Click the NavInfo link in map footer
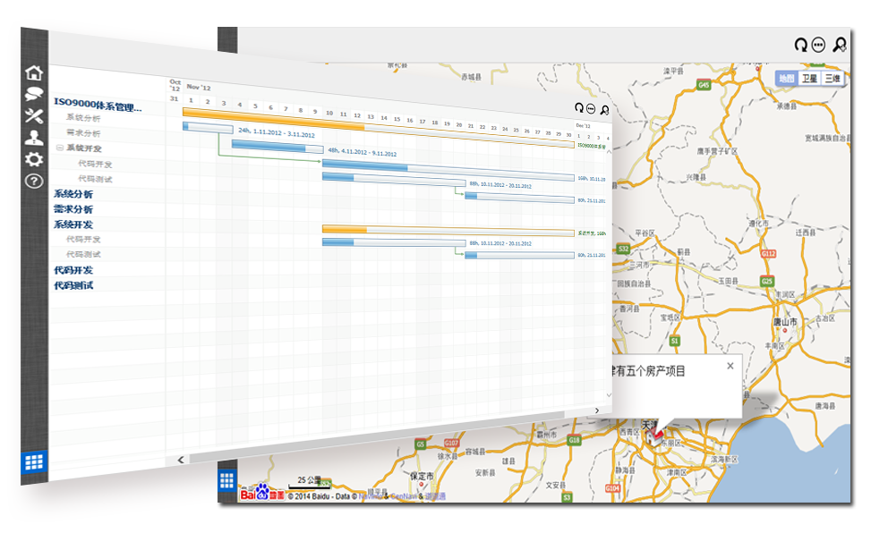This screenshot has height=550, width=871. [371, 496]
